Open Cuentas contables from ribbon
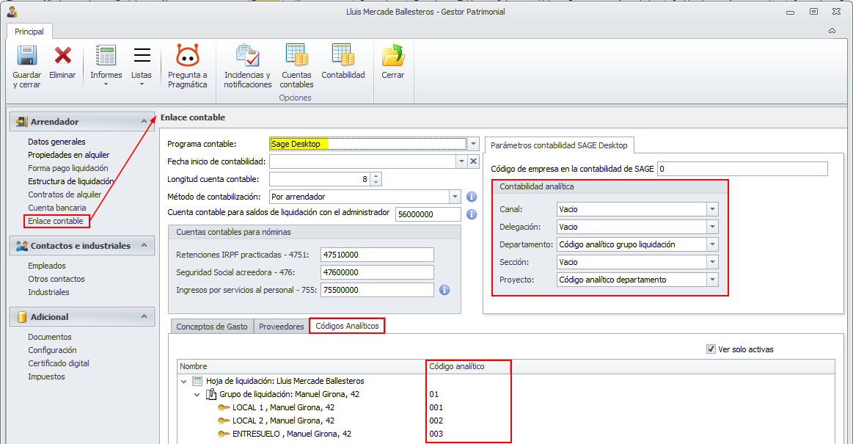The width and height of the screenshot is (853, 444). coord(296,56)
